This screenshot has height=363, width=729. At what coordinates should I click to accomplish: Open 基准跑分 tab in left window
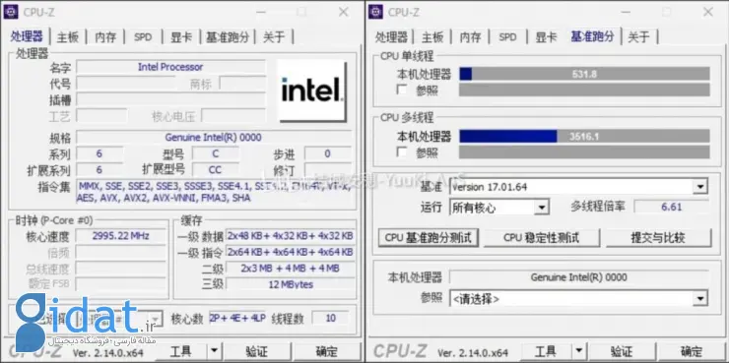pyautogui.click(x=228, y=37)
